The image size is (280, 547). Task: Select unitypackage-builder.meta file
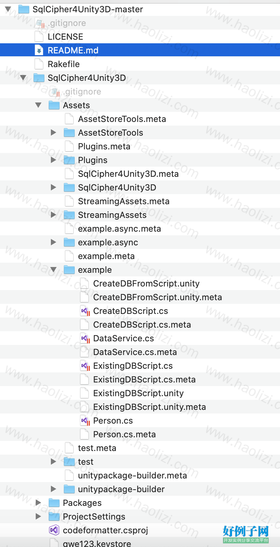point(132,476)
